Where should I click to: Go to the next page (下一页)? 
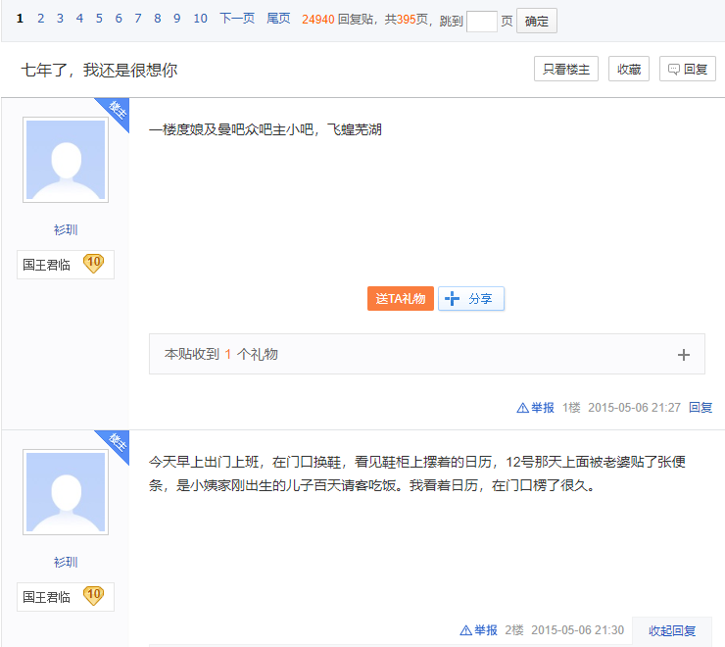tap(237, 19)
